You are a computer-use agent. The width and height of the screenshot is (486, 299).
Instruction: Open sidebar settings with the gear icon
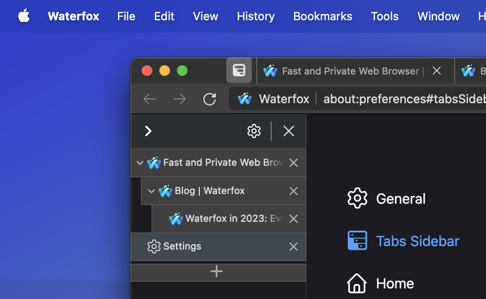254,131
